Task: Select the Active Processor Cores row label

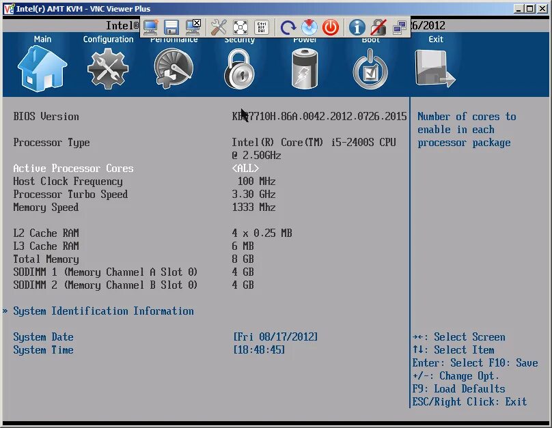Action: point(73,168)
